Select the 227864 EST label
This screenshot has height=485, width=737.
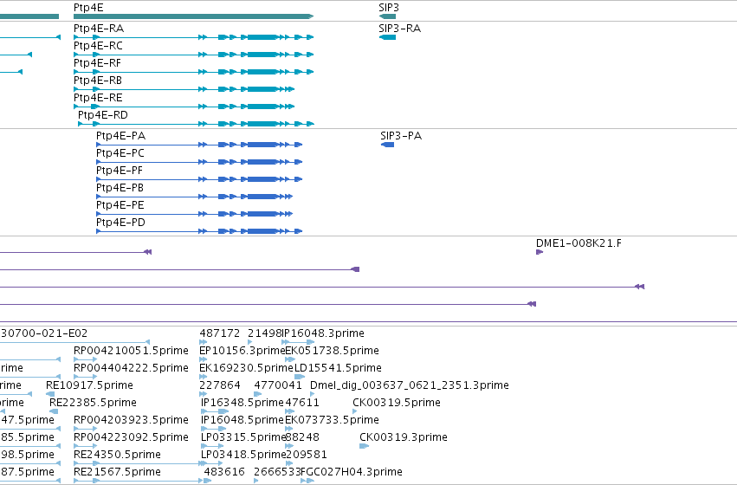coord(219,386)
